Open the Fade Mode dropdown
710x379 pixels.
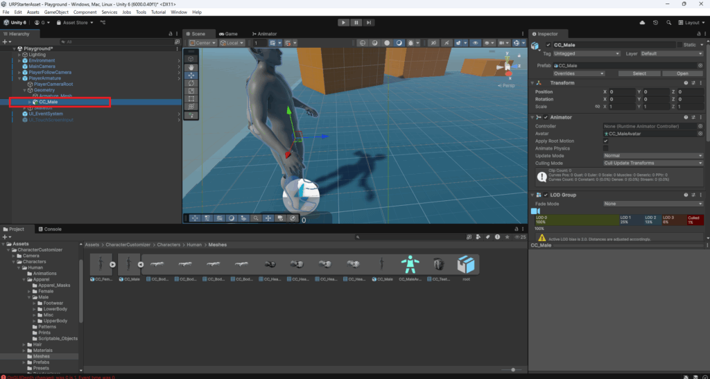click(x=653, y=204)
